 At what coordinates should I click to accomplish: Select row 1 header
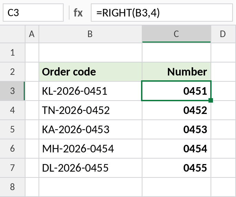12,53
